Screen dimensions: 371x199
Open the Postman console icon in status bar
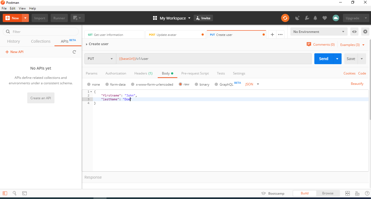coord(25,193)
